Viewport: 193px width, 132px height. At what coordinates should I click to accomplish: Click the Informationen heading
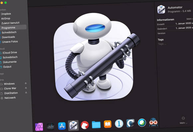pyautogui.click(x=165, y=20)
